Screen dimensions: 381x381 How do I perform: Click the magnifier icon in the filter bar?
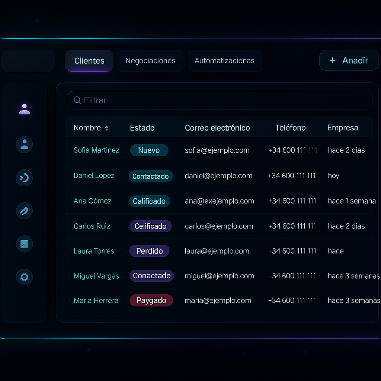pos(77,100)
